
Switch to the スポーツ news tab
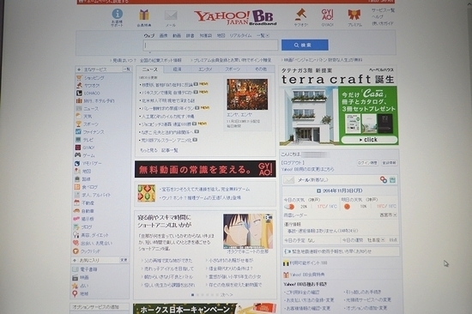[233, 69]
